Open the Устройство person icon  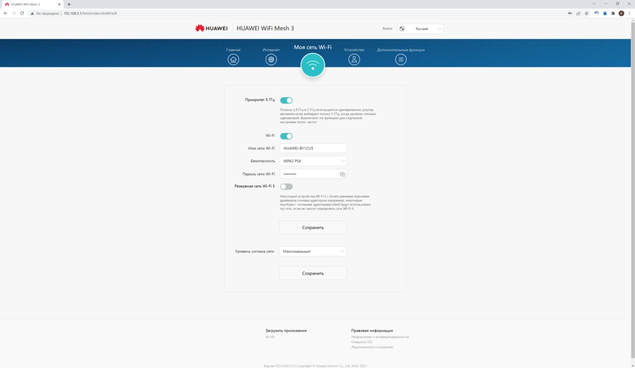(354, 59)
